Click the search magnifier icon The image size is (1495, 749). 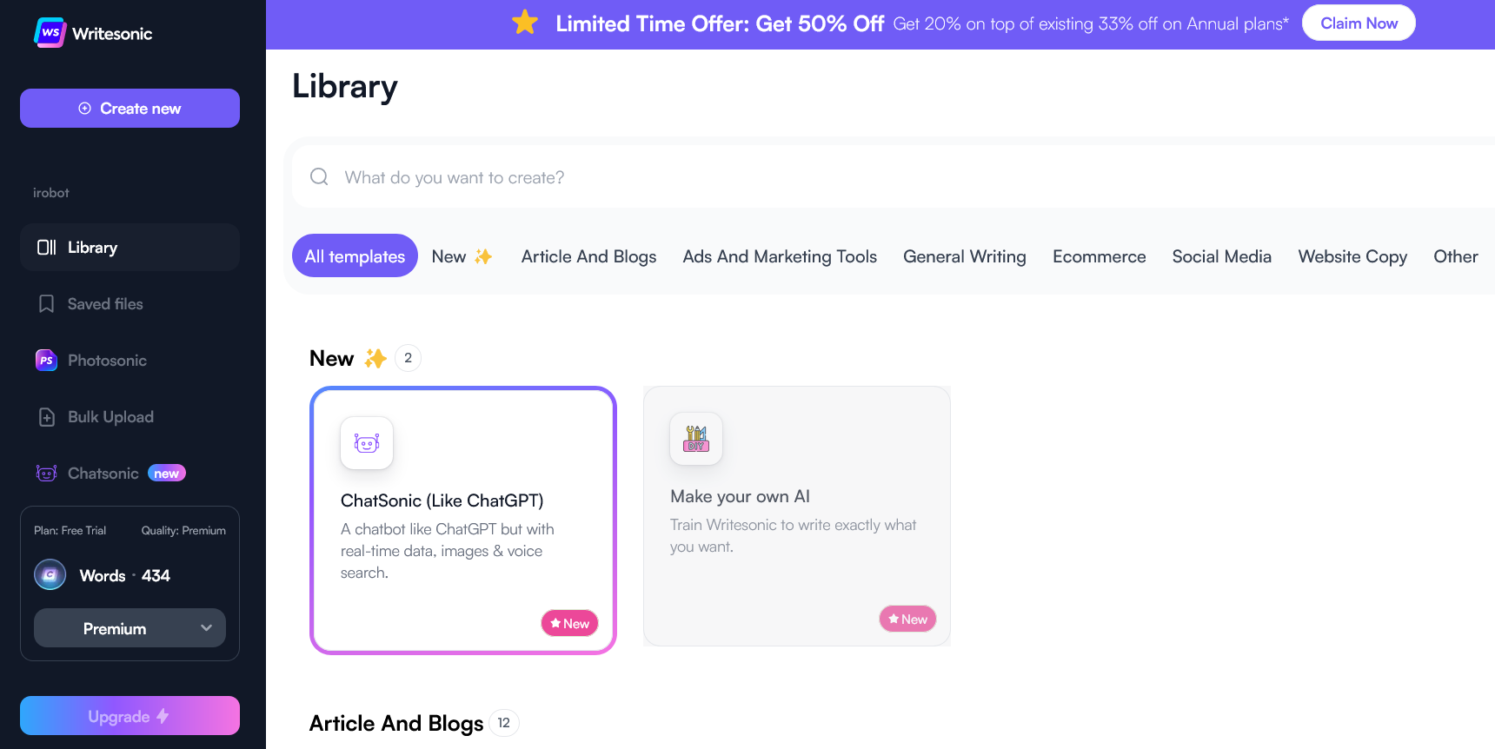tap(319, 176)
